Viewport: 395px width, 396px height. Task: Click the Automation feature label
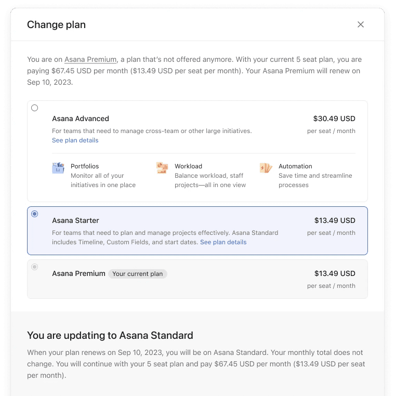pyautogui.click(x=295, y=166)
